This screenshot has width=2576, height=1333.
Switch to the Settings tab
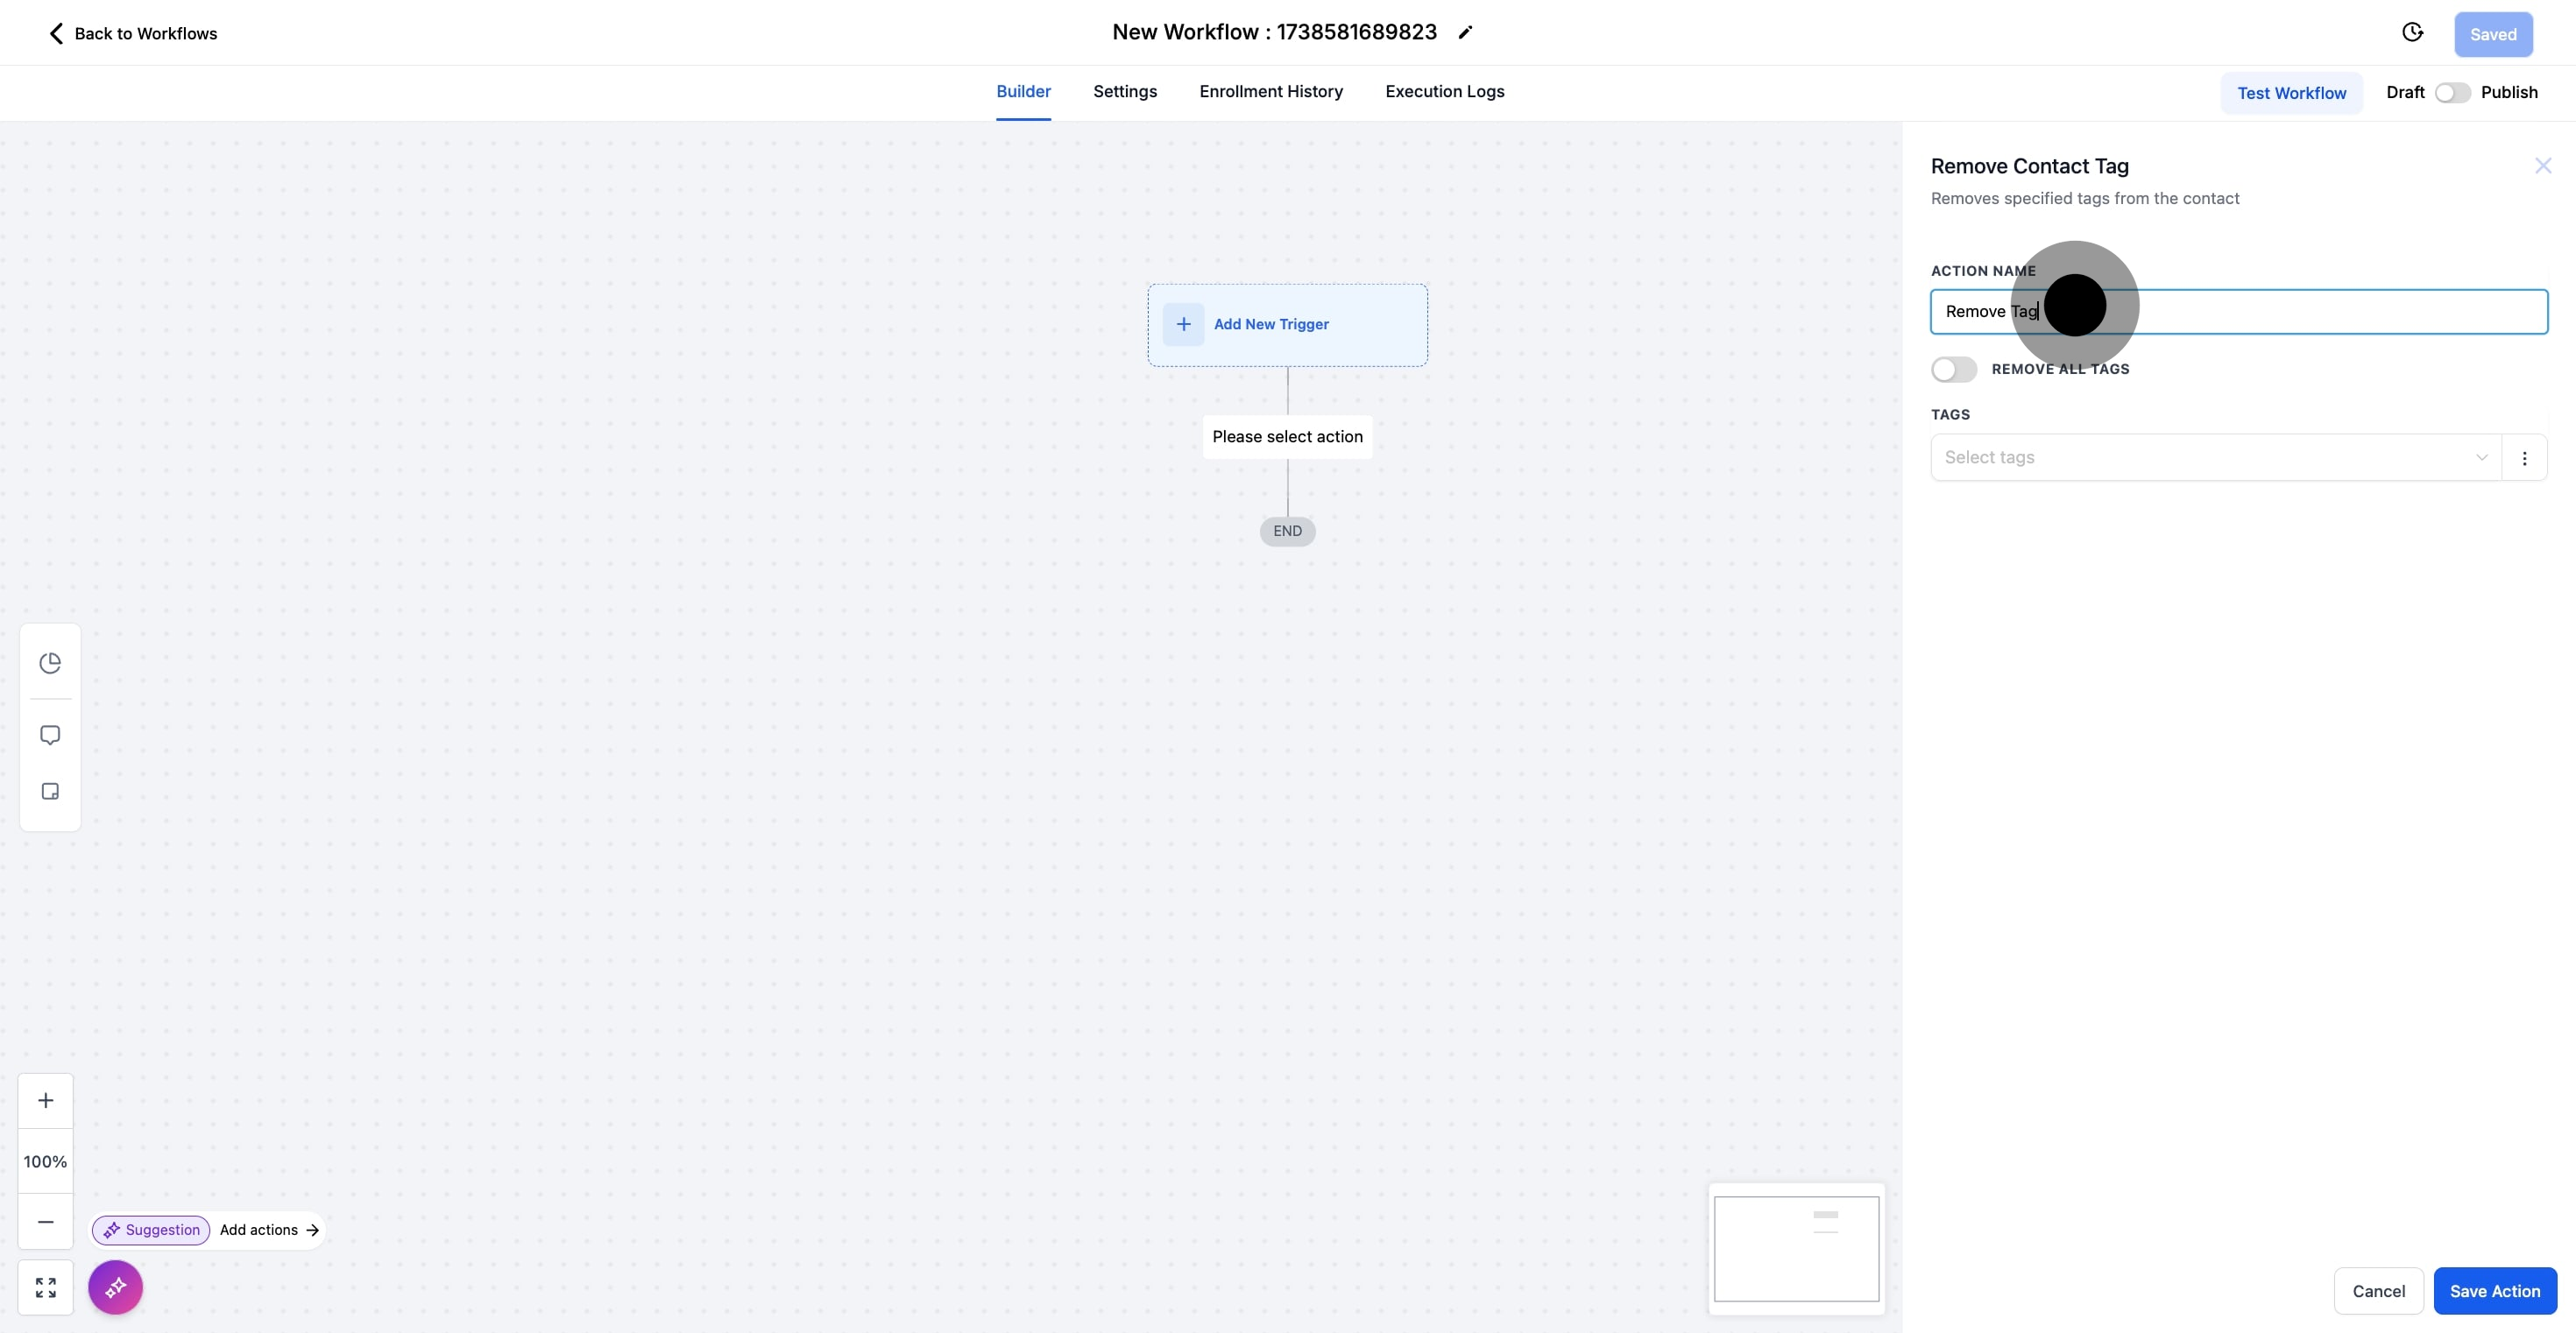(x=1124, y=92)
